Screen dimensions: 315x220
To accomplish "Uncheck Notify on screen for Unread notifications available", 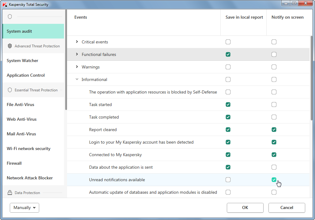I will pos(274,180).
